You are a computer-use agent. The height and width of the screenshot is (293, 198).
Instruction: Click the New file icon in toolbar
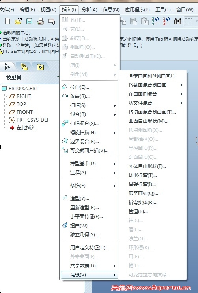click(7, 21)
